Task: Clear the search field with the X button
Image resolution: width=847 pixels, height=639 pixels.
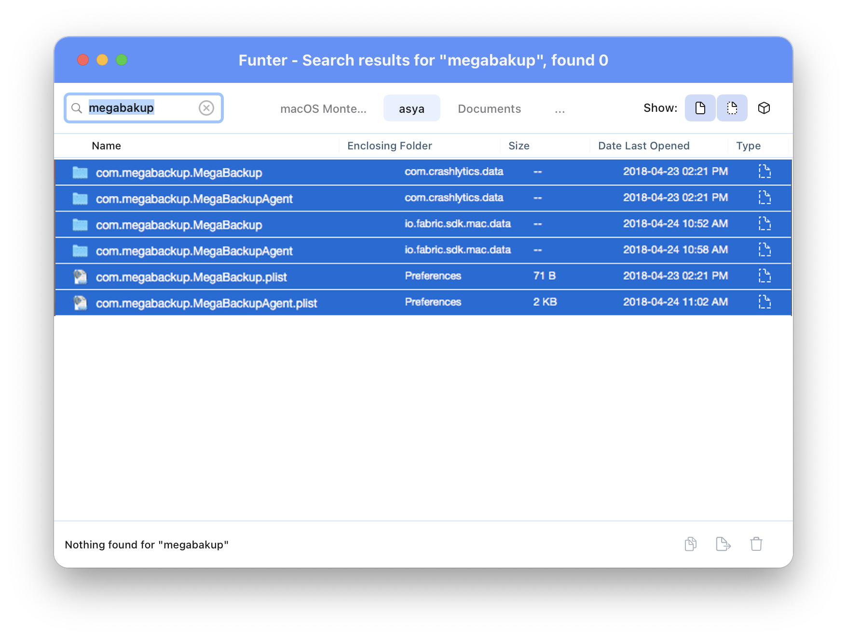Action: [x=206, y=108]
